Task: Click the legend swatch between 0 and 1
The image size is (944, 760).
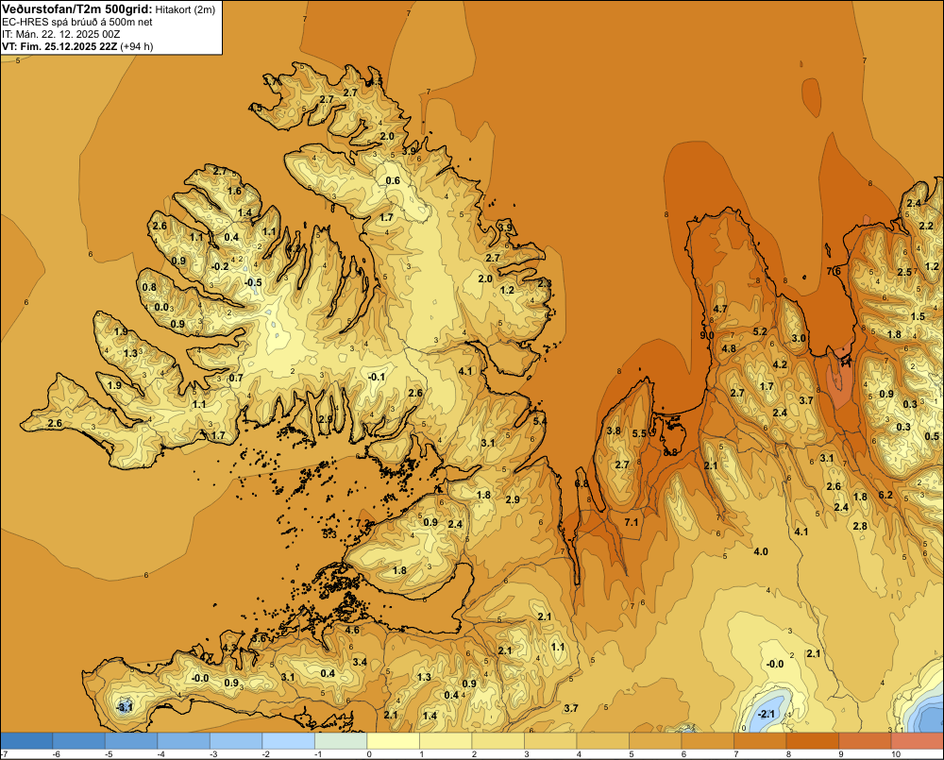Action: [393, 741]
